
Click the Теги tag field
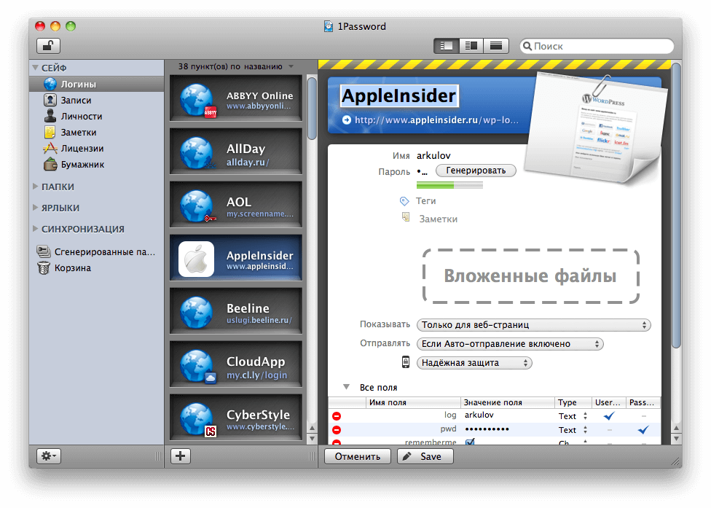click(425, 201)
